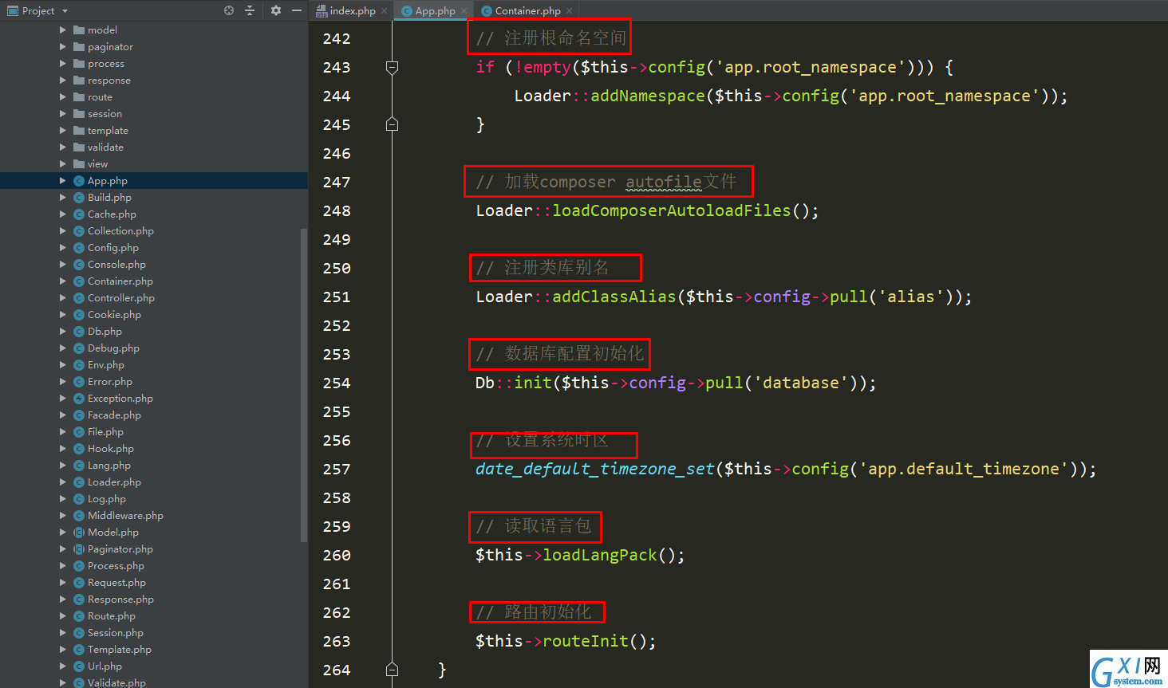Click the Container.php class icon in tree
Image resolution: width=1168 pixels, height=688 pixels.
(79, 281)
